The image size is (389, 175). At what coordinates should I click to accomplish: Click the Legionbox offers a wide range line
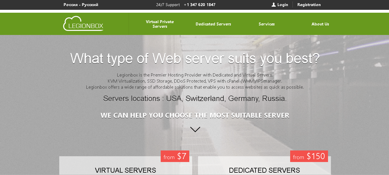tap(195, 87)
